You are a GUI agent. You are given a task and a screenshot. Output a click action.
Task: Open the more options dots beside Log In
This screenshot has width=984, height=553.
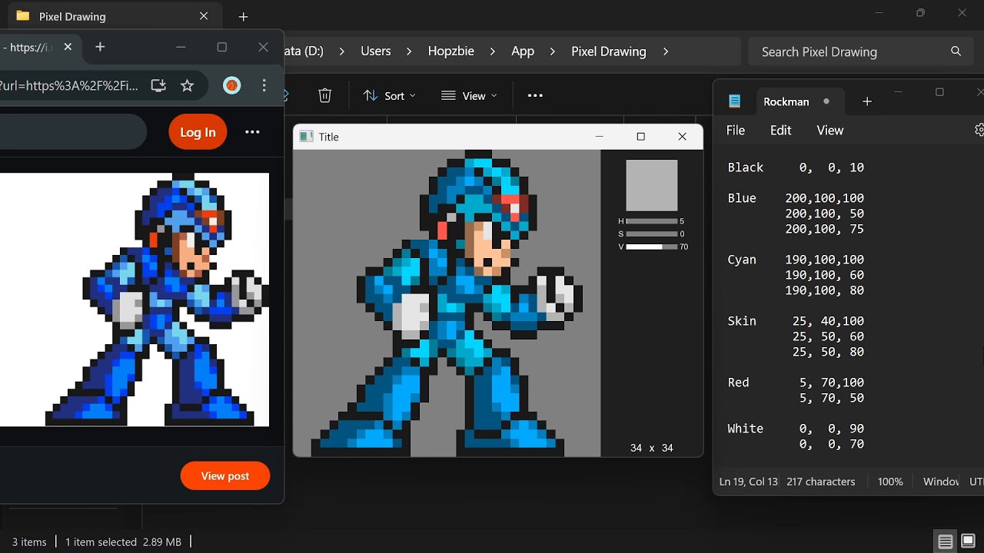pyautogui.click(x=252, y=132)
